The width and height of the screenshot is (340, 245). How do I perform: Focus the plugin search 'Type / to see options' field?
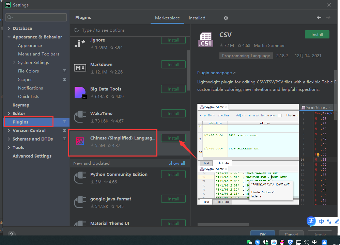point(130,30)
